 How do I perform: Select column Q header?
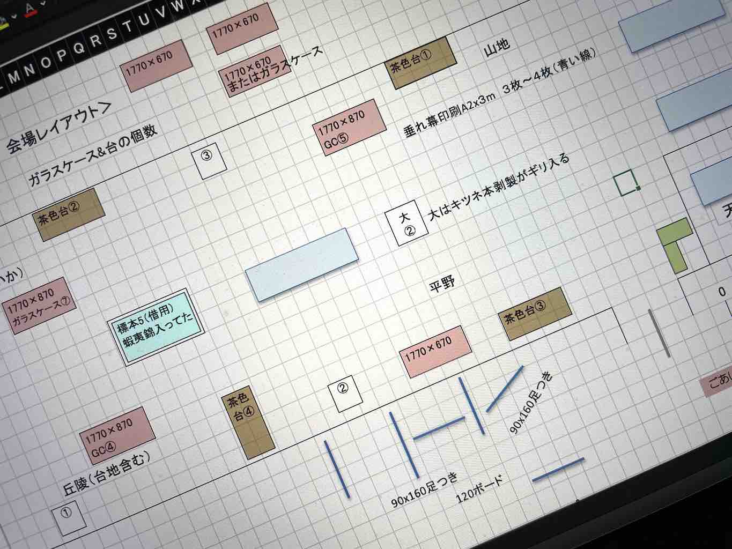[78, 49]
